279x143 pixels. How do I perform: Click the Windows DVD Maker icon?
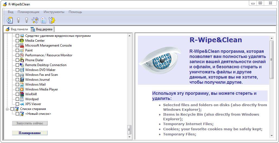[x=22, y=70]
